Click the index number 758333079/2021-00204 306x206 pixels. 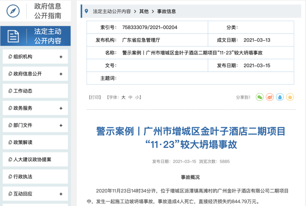[150, 27]
